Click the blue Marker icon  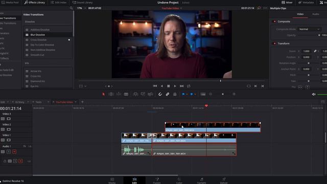click(x=192, y=94)
